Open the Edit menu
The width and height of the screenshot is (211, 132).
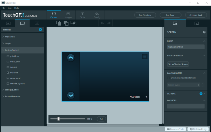(x=10, y=8)
